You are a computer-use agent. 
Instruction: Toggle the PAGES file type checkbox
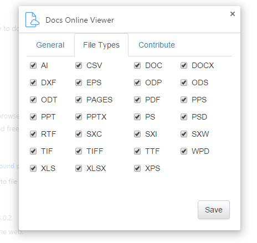(79, 100)
